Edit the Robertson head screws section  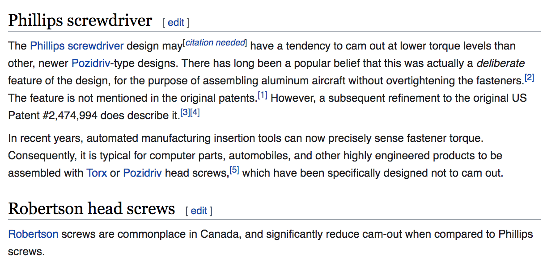point(199,211)
